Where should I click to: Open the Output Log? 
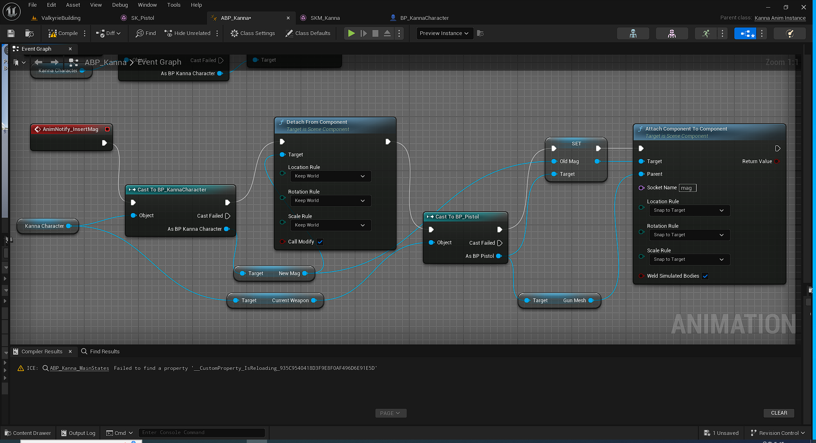78,433
